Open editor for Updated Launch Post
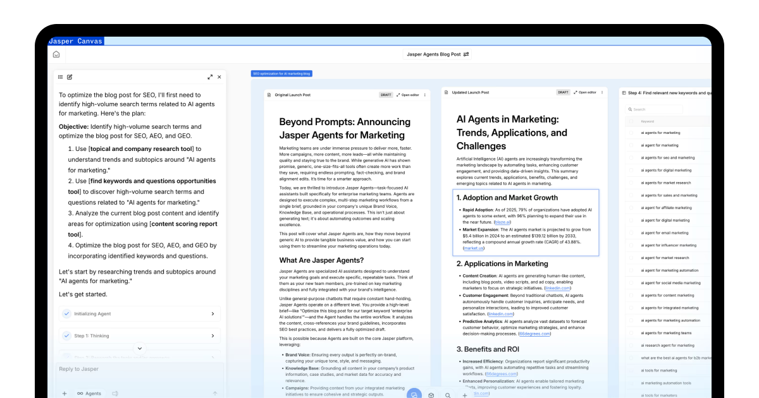This screenshot has width=759, height=398. [x=585, y=93]
